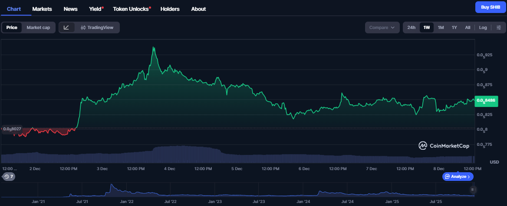Toggle Log scale on the chart
The width and height of the screenshot is (507, 206).
click(483, 28)
